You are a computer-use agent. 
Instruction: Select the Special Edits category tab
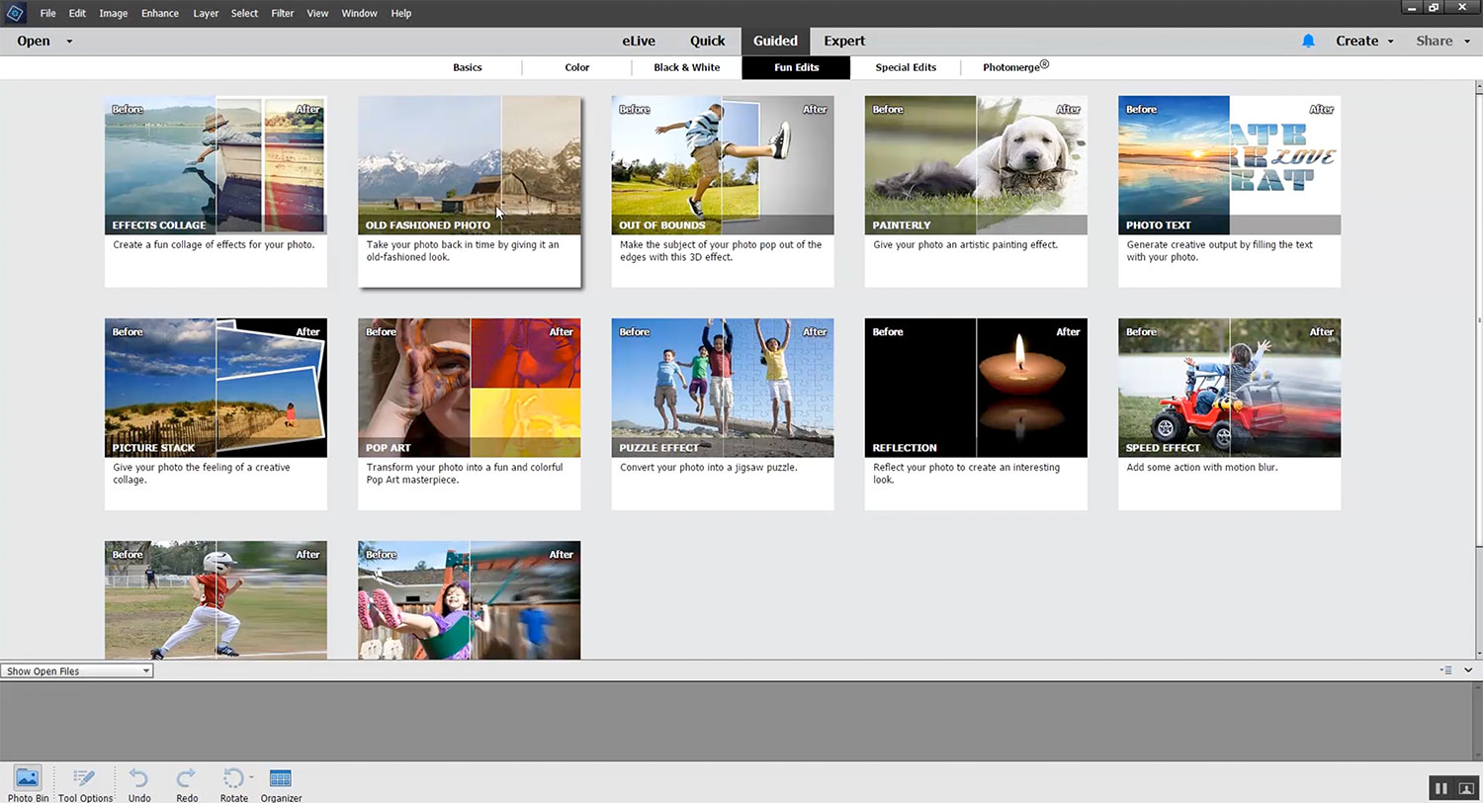[905, 67]
